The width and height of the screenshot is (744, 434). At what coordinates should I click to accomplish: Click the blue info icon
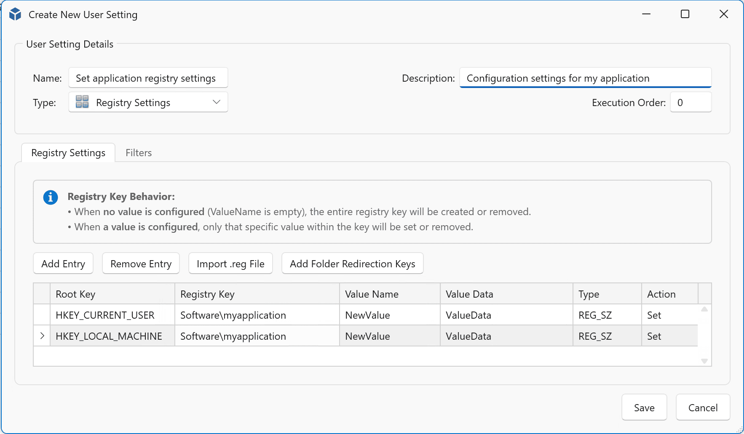point(51,197)
